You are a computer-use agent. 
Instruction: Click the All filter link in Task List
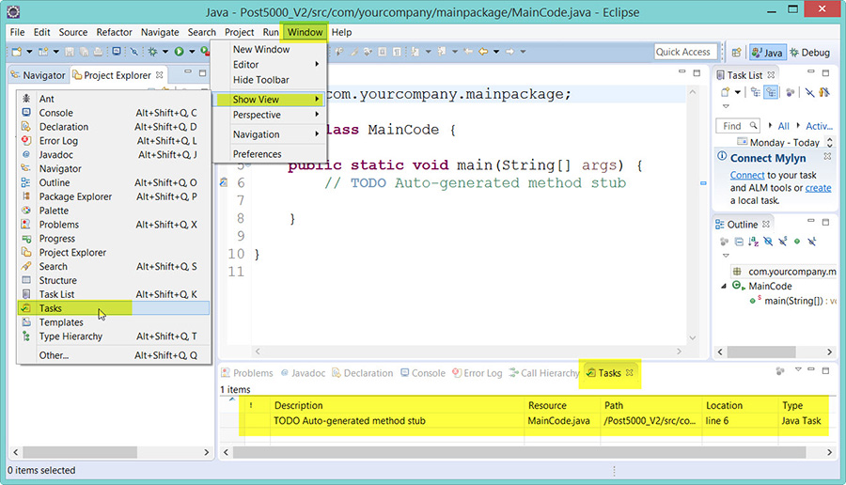(783, 126)
